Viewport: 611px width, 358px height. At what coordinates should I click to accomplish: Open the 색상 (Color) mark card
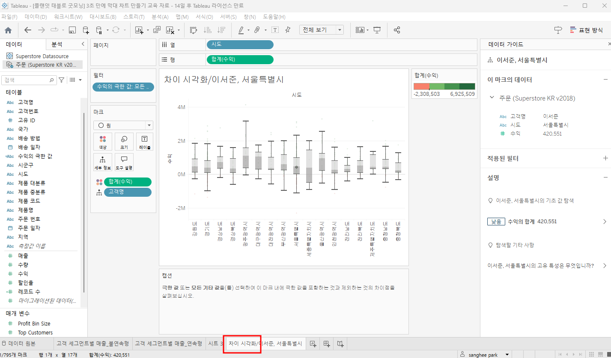click(103, 142)
